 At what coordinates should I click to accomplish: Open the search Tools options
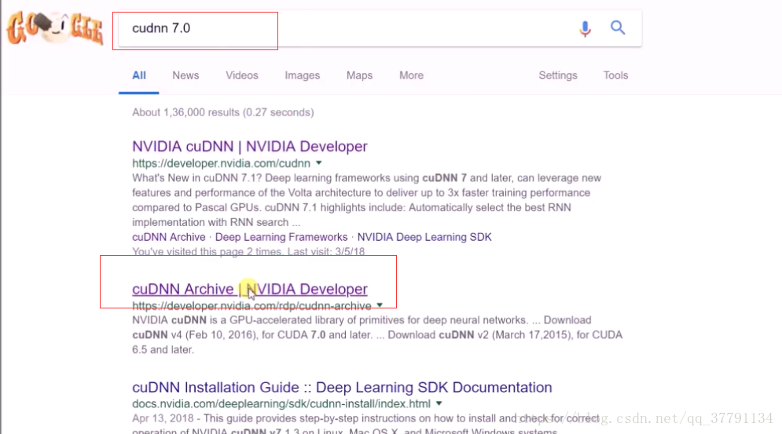(616, 76)
